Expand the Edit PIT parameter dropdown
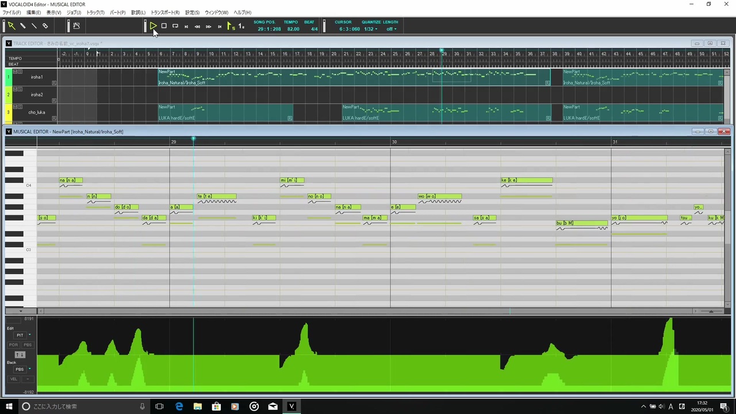 click(x=30, y=335)
